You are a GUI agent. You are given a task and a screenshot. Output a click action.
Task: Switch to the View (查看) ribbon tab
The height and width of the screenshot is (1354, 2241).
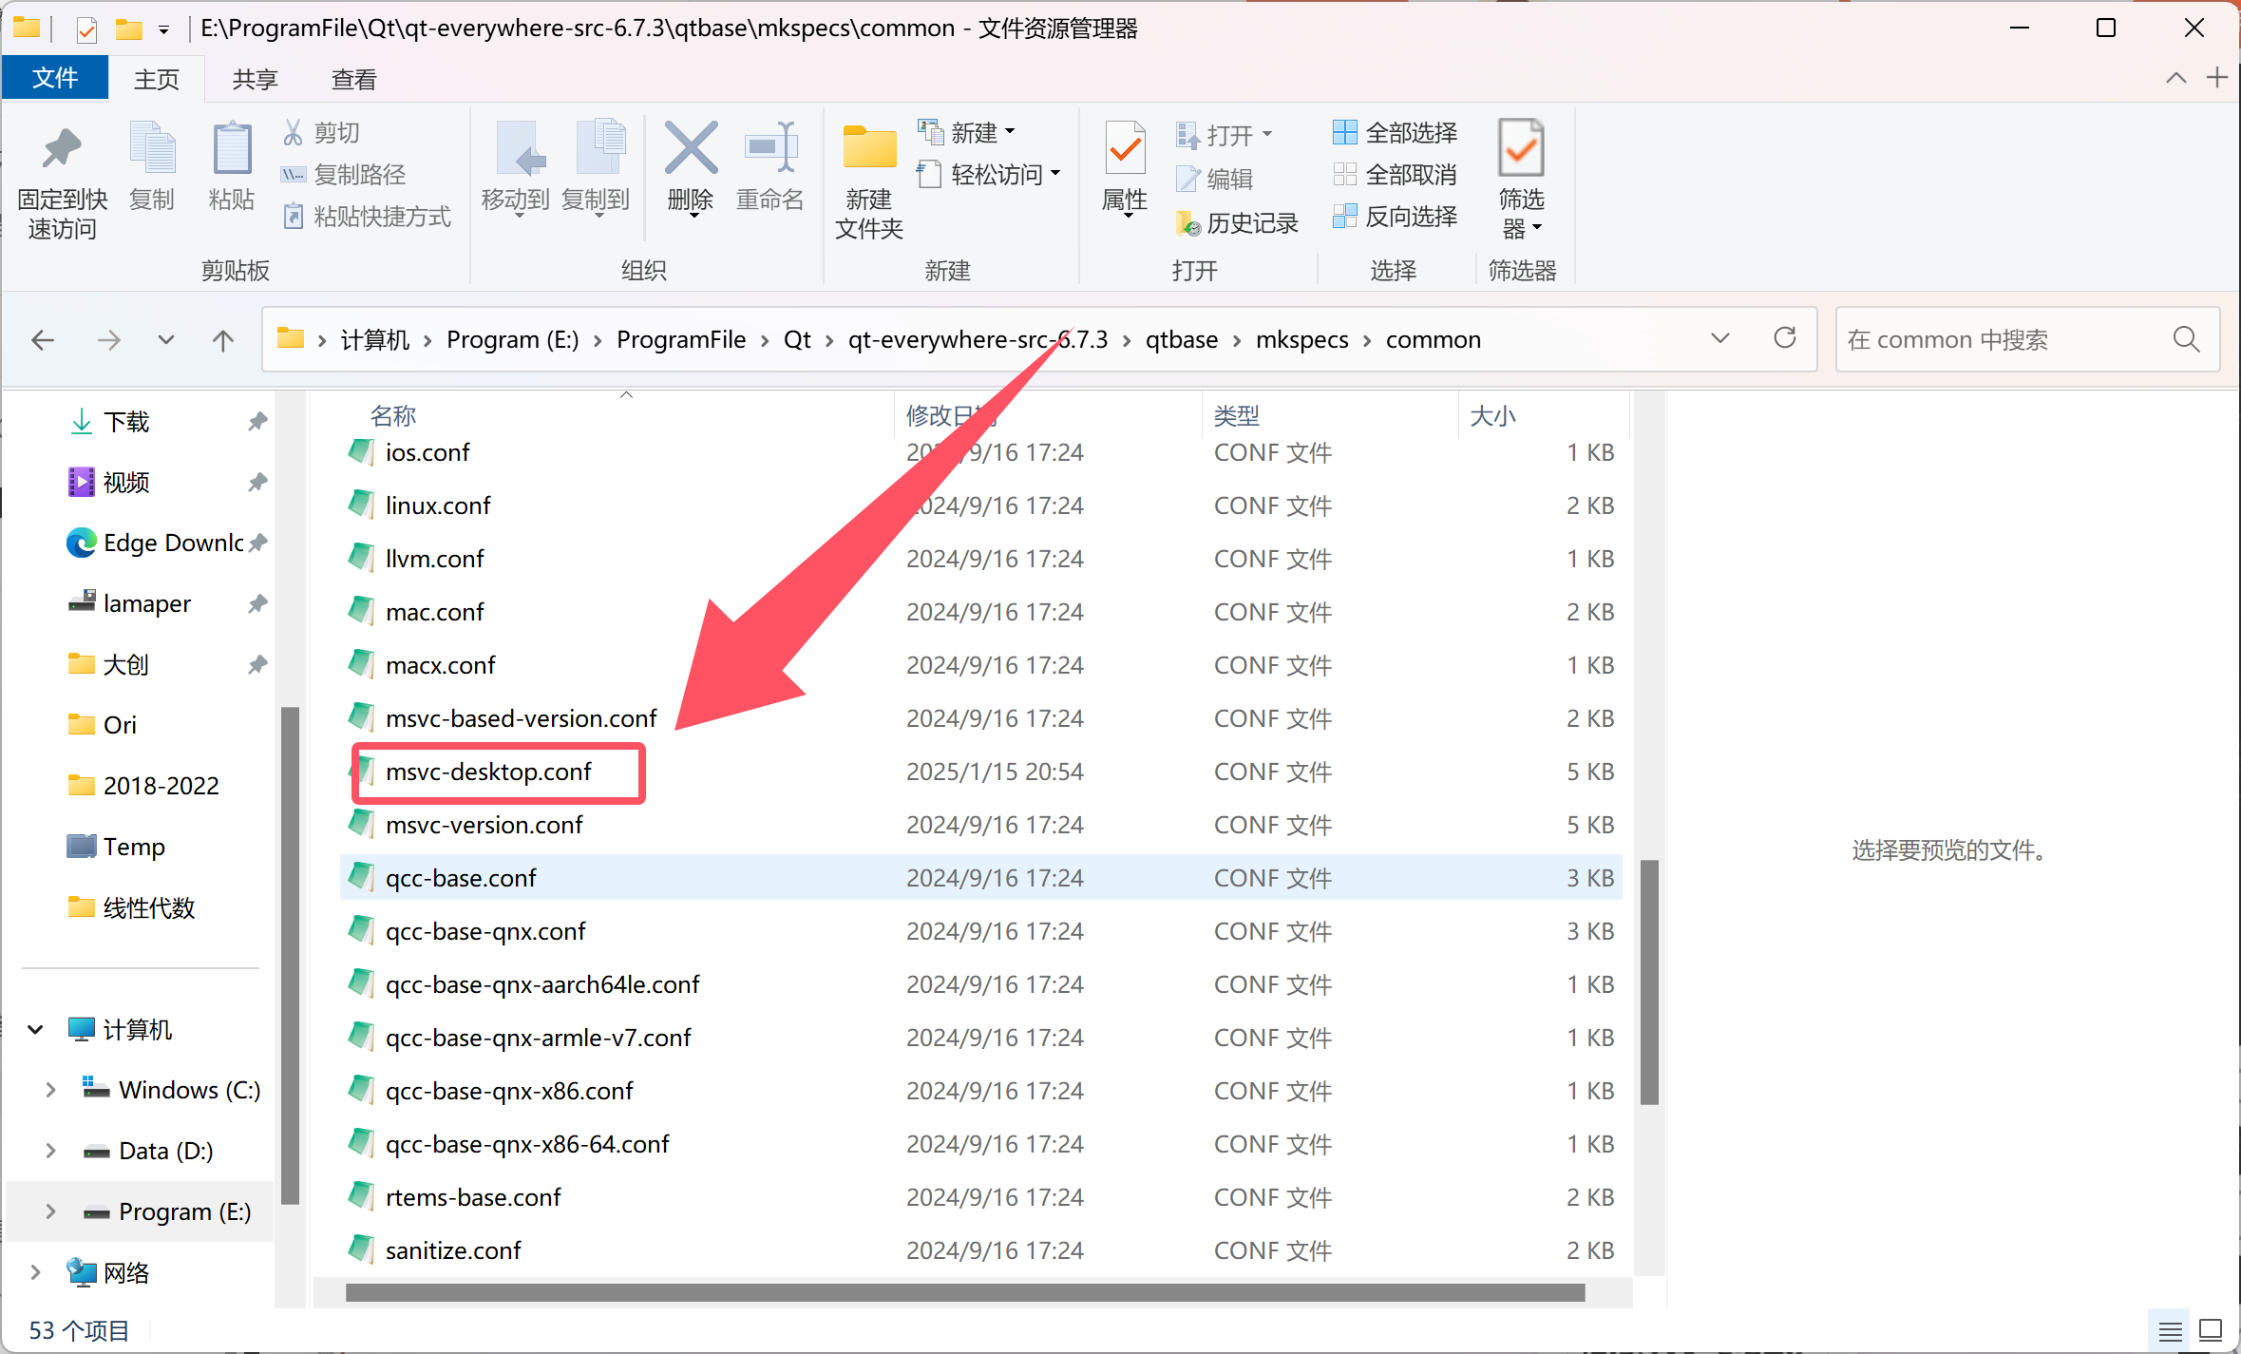(353, 79)
